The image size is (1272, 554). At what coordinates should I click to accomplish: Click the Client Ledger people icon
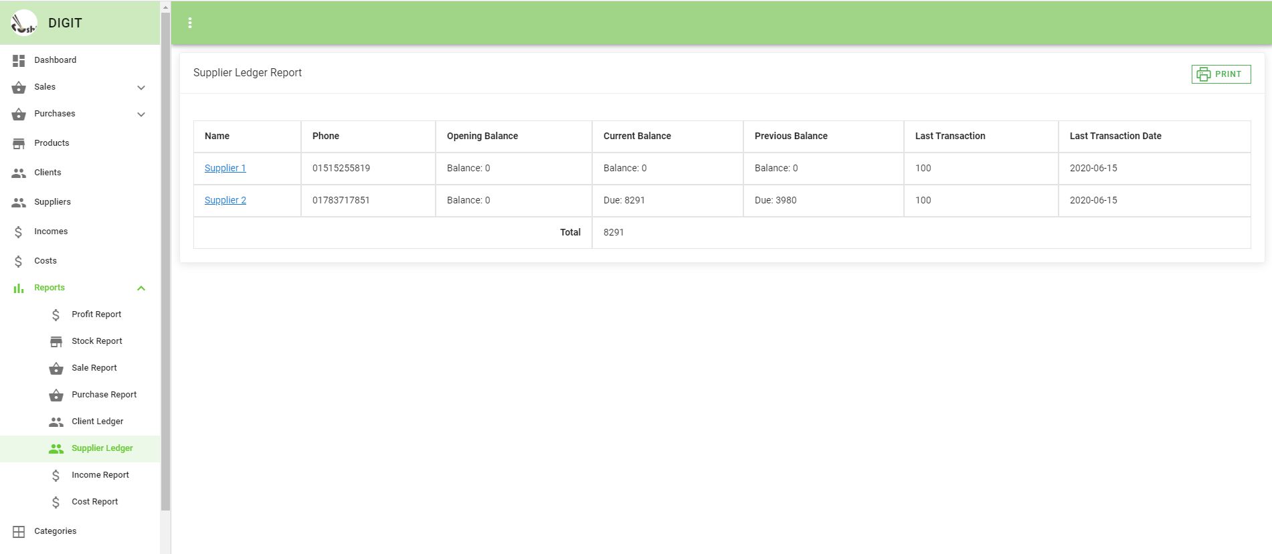point(56,422)
